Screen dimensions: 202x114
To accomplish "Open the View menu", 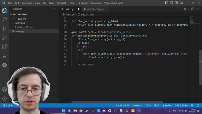I will [x=37, y=3].
